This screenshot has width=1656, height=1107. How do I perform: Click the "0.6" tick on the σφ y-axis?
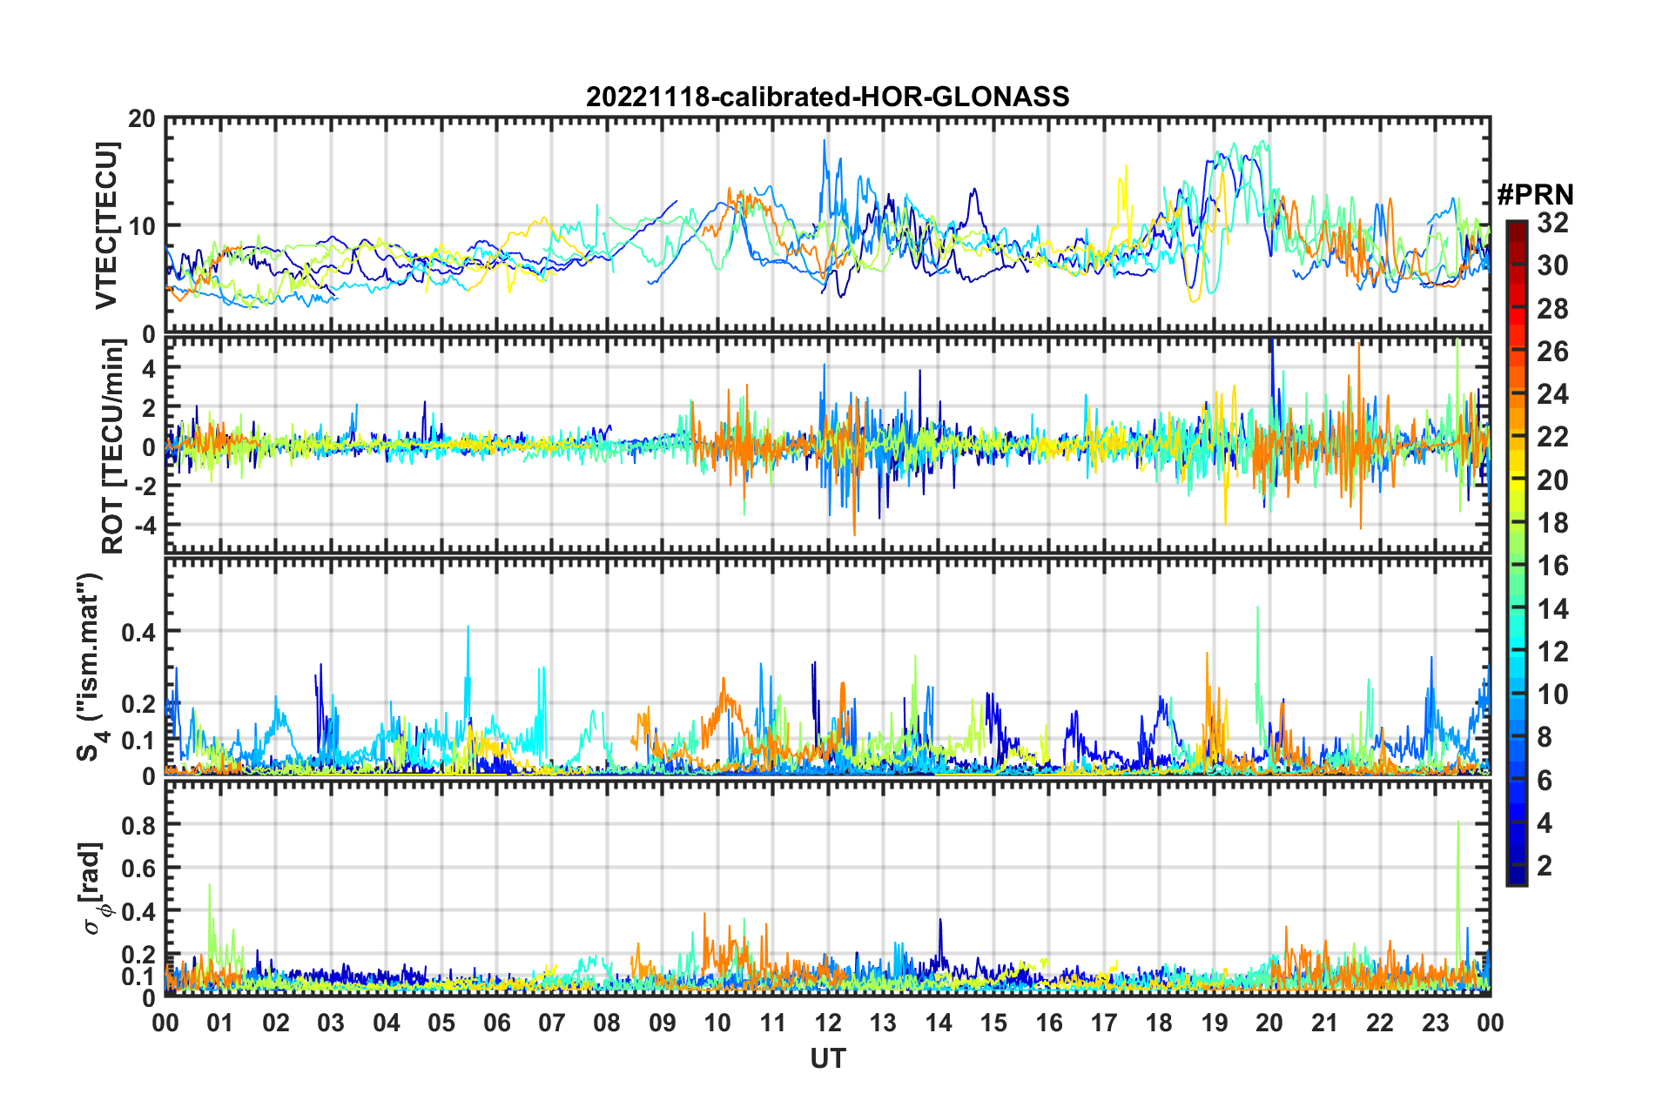[x=138, y=869]
